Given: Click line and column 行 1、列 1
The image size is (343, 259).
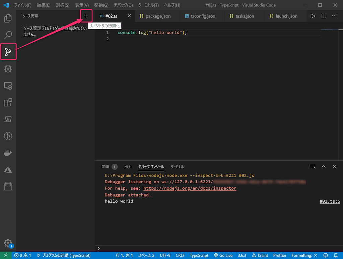Looking at the screenshot, I should 124,255.
